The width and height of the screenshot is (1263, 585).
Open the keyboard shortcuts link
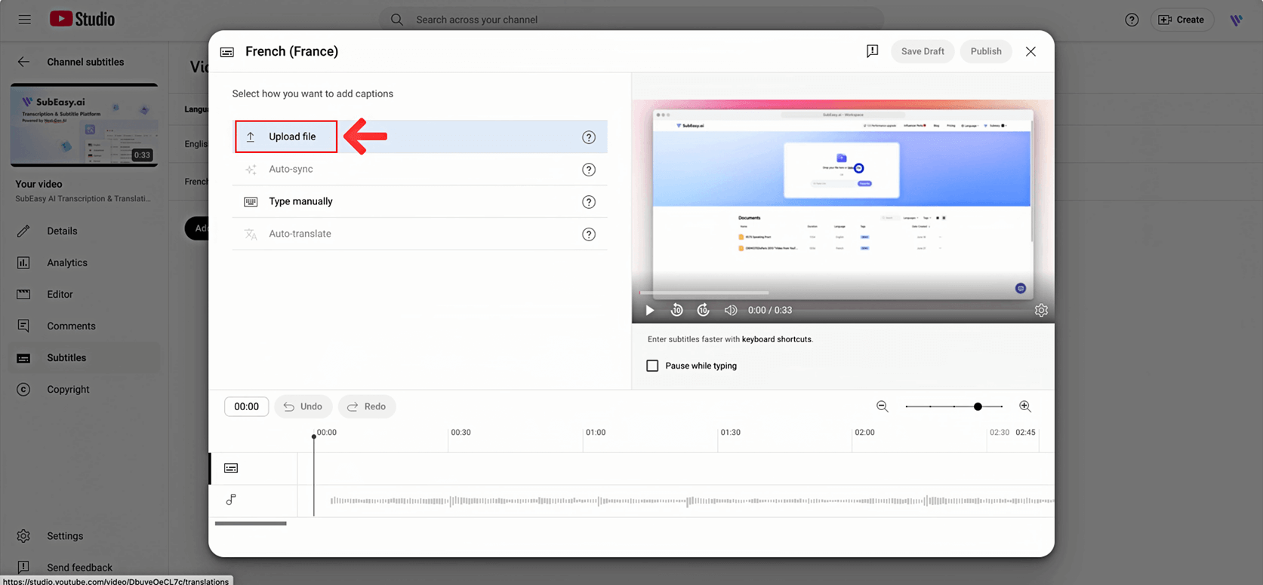777,339
